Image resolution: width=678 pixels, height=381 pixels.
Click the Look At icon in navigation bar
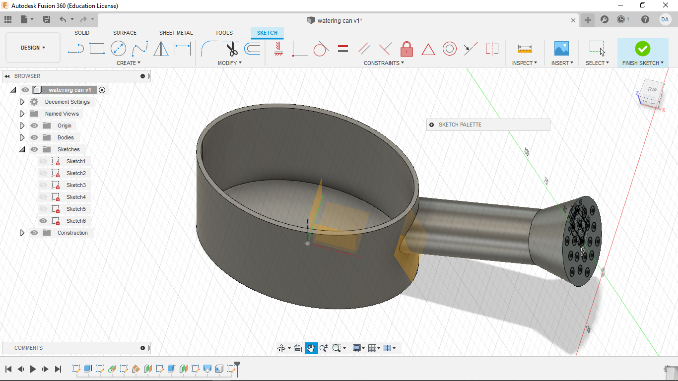click(x=298, y=348)
